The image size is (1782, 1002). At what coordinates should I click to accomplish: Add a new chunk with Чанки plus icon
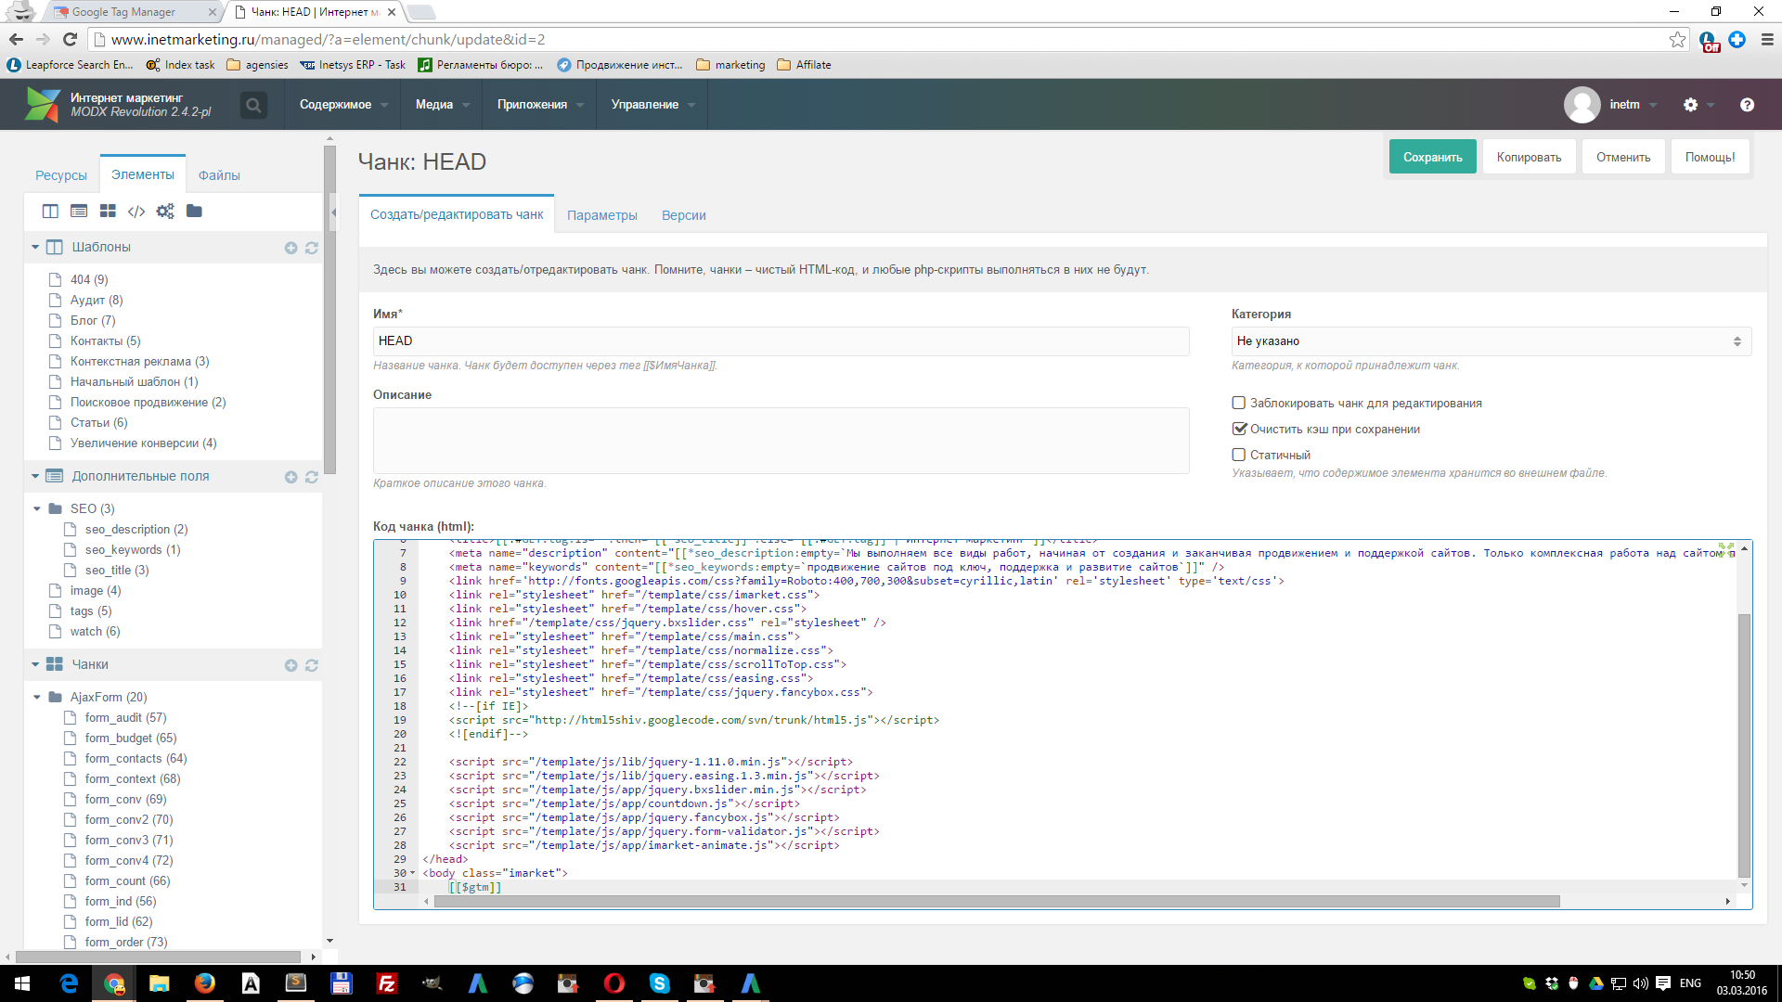(291, 665)
